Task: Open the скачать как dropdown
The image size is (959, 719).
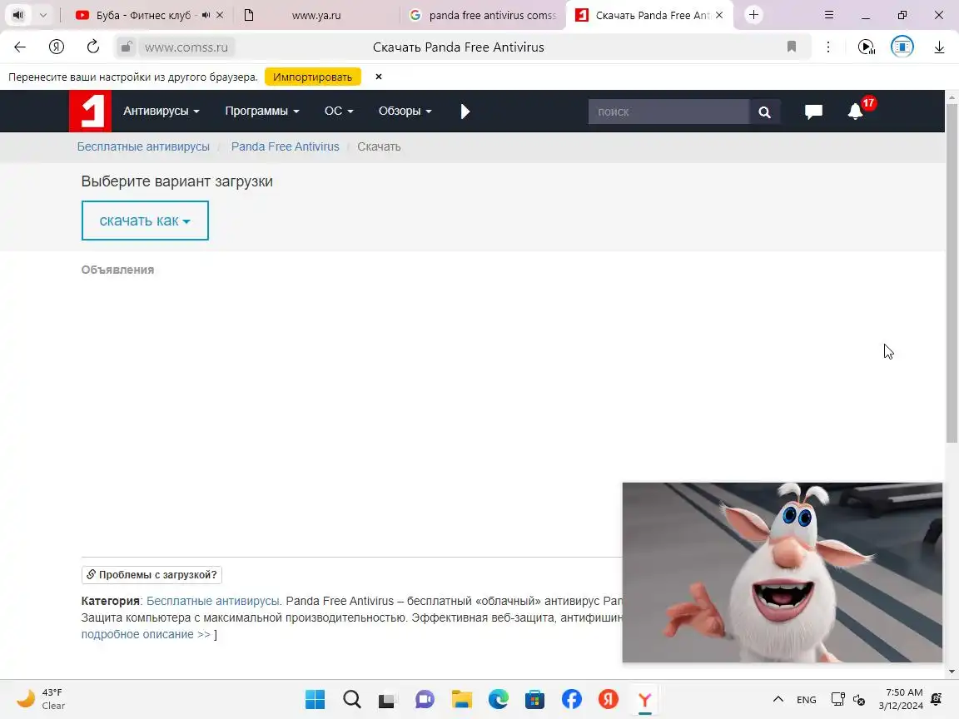Action: (x=145, y=221)
